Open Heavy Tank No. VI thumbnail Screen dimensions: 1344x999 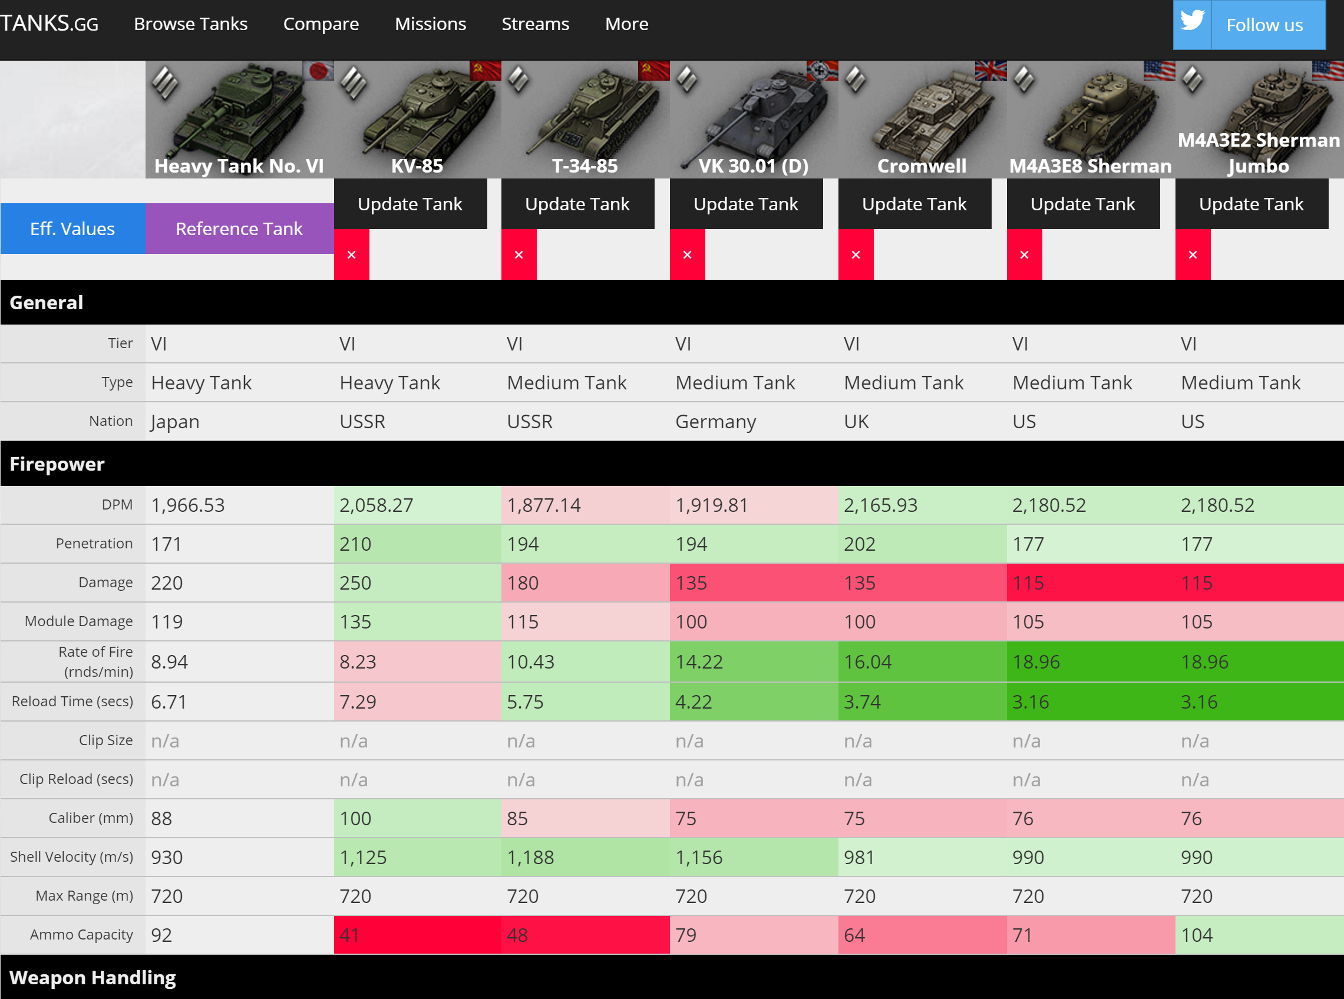coord(239,118)
